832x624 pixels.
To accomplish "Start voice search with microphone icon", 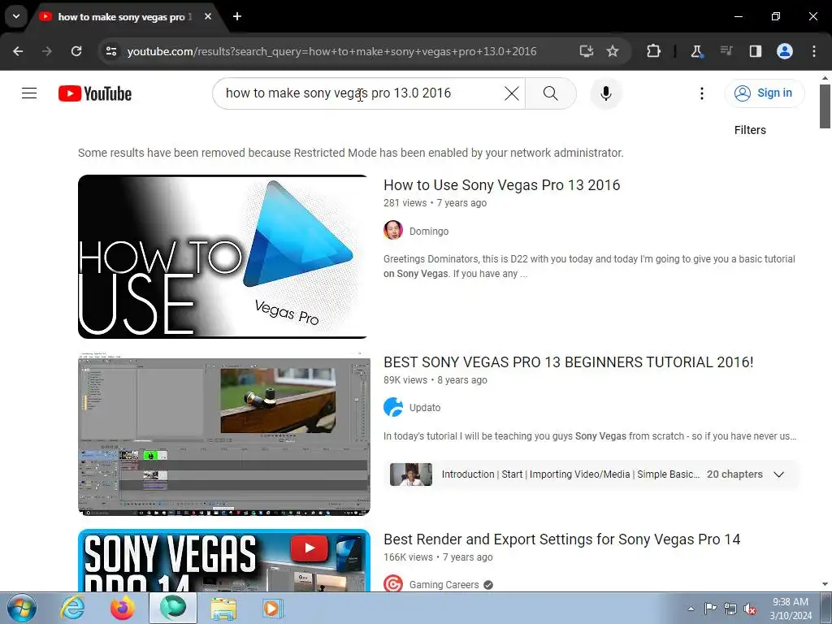I will click(x=605, y=93).
